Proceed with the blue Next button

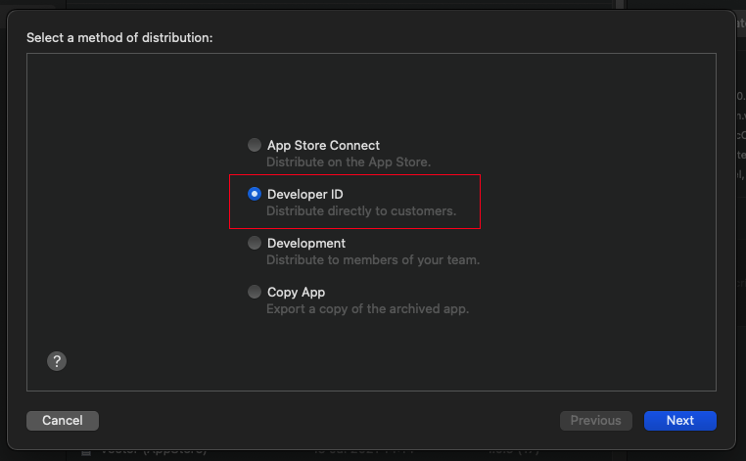tap(680, 420)
